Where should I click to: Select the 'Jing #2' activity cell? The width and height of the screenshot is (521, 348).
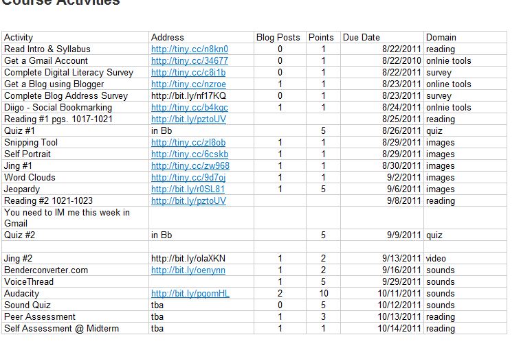(75, 258)
